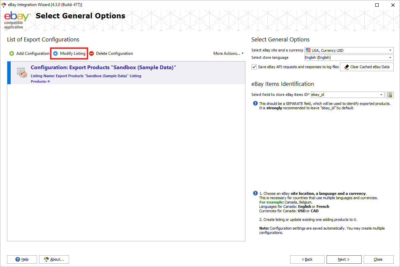The height and width of the screenshot is (267, 400).
Task: Toggle Save eBay API requests checkbox
Action: coord(254,67)
